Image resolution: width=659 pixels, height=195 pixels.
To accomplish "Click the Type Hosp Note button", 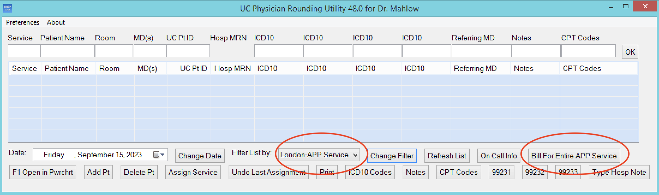I will (619, 172).
